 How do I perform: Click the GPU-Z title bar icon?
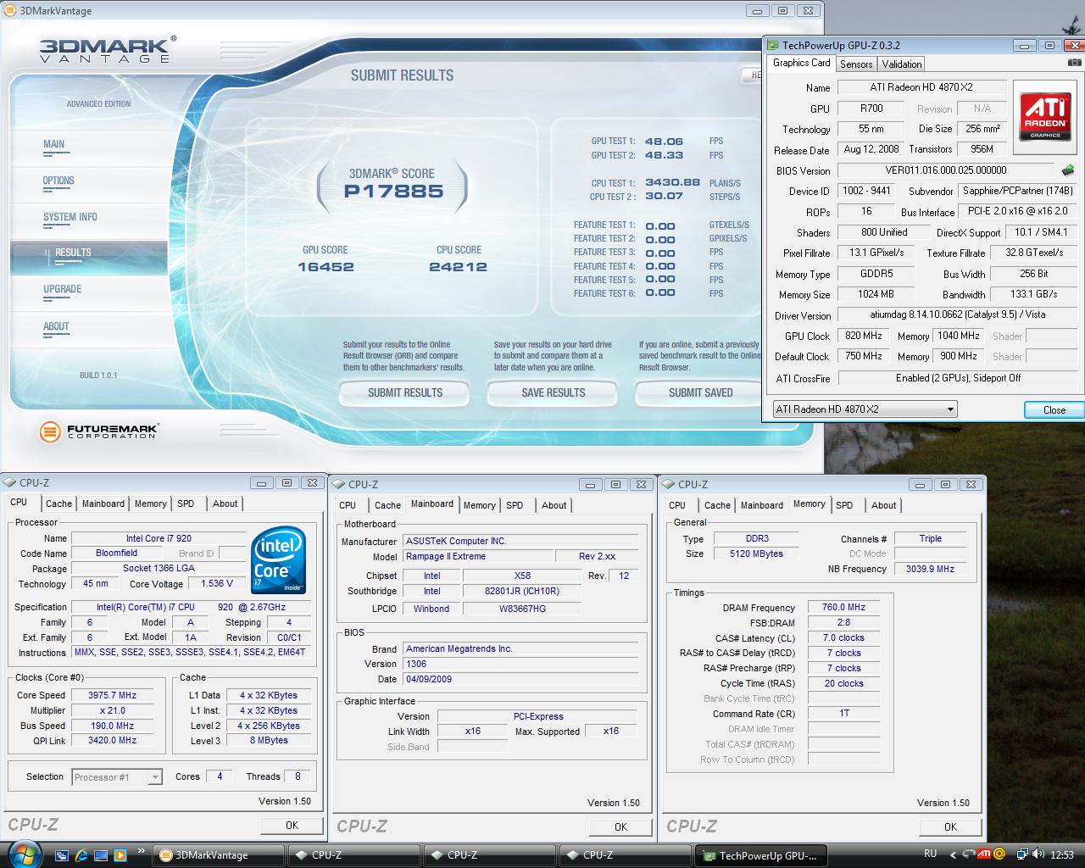[773, 45]
